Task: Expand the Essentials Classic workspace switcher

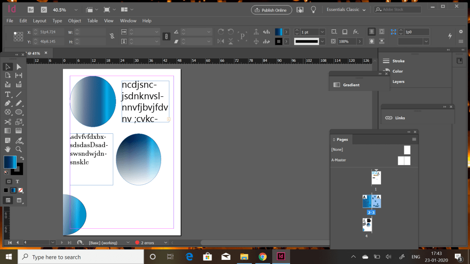Action: [346, 10]
